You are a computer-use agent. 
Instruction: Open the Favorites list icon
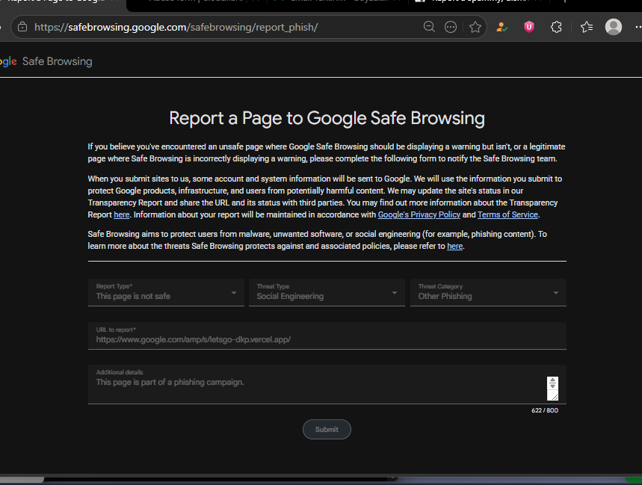coord(586,27)
